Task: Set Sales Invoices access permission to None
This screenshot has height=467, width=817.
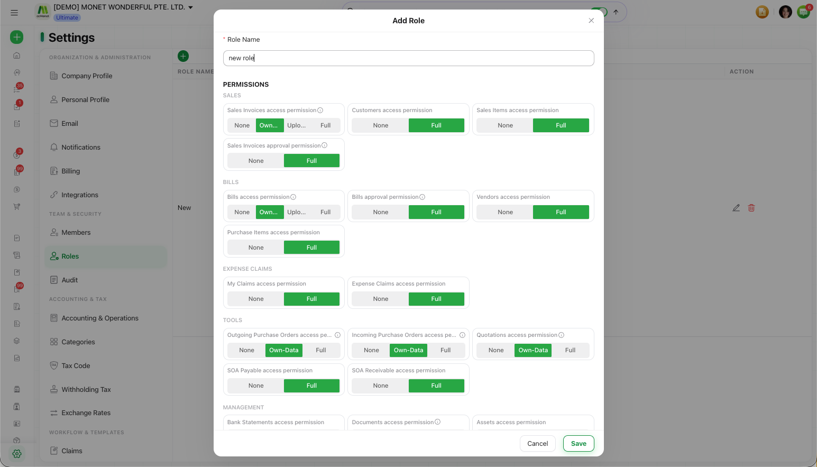Action: tap(242, 125)
